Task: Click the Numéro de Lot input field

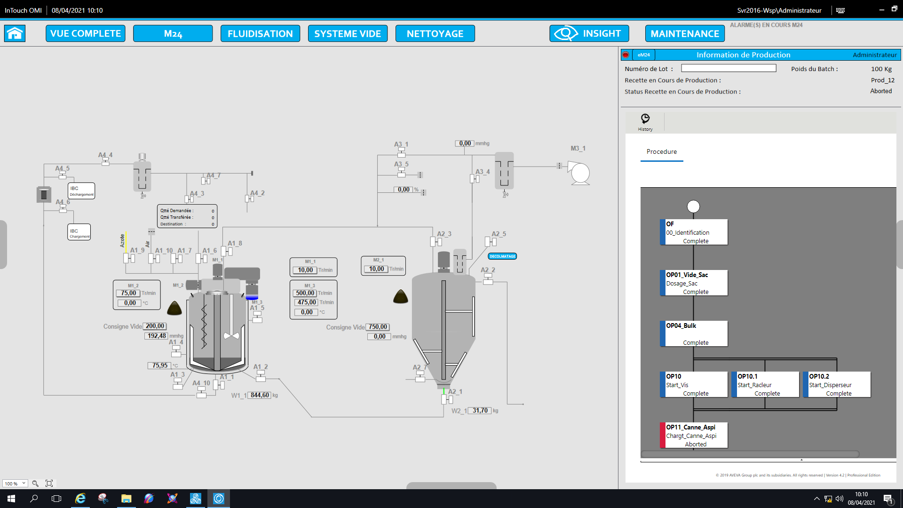Action: pyautogui.click(x=729, y=68)
